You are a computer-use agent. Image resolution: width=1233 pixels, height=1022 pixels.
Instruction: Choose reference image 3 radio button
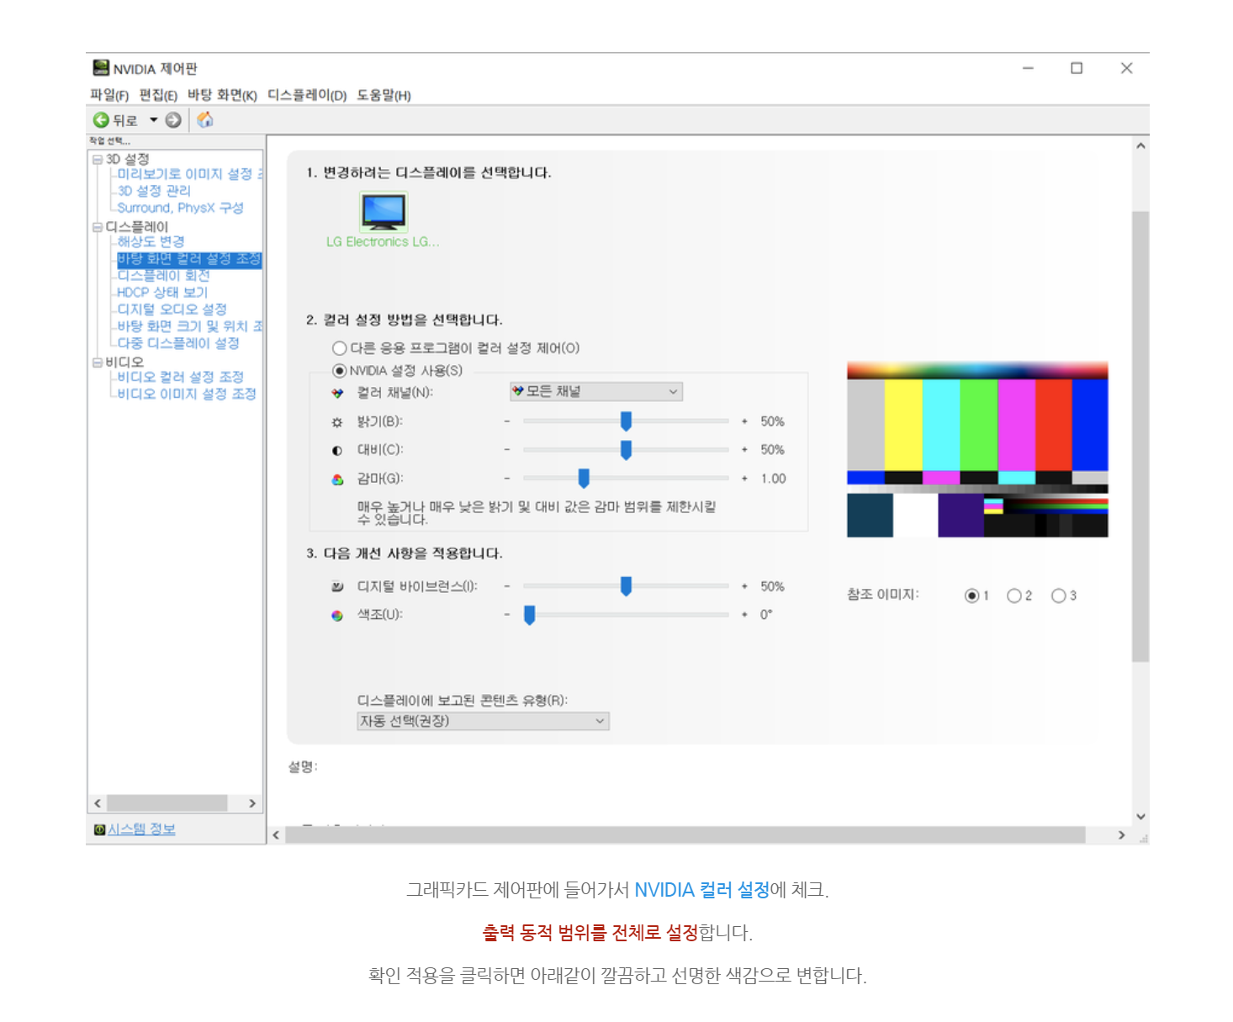click(1059, 596)
